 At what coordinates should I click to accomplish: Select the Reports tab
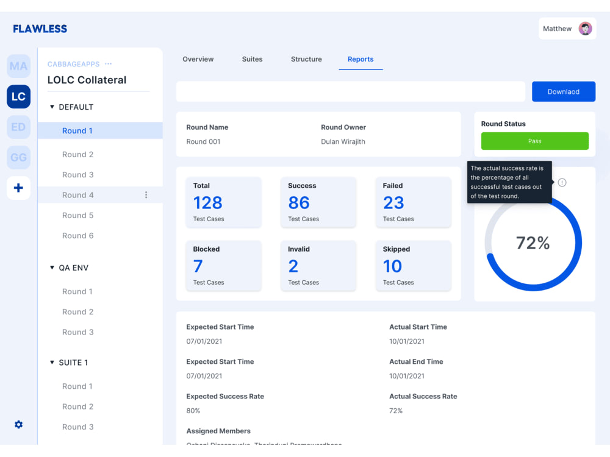click(x=361, y=59)
